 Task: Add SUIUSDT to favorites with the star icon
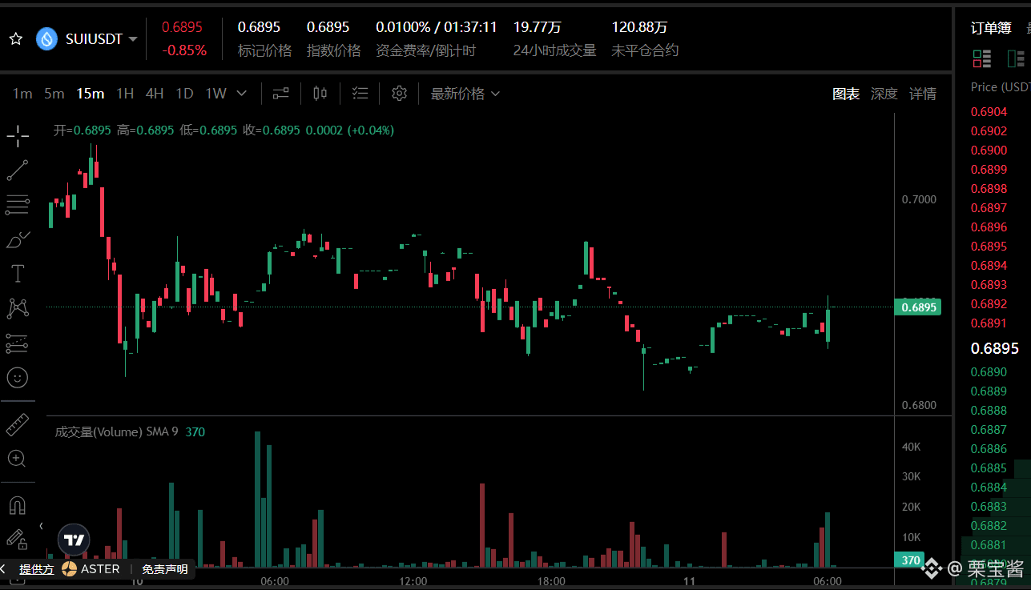click(15, 38)
